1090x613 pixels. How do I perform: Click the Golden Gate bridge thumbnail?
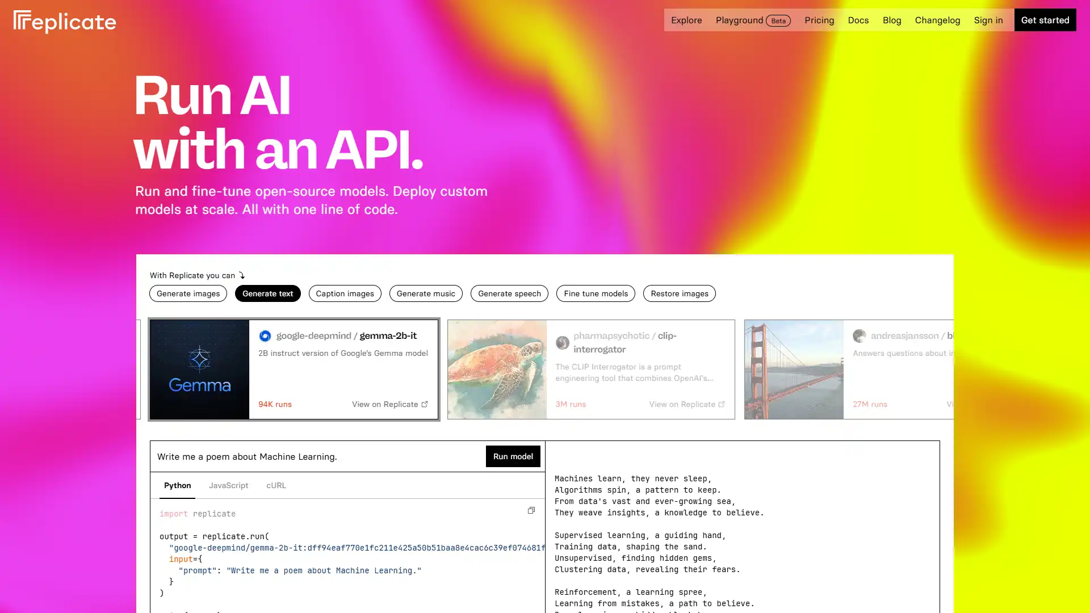[x=794, y=370]
